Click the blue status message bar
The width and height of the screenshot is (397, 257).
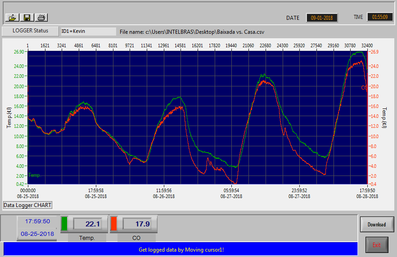pos(180,249)
